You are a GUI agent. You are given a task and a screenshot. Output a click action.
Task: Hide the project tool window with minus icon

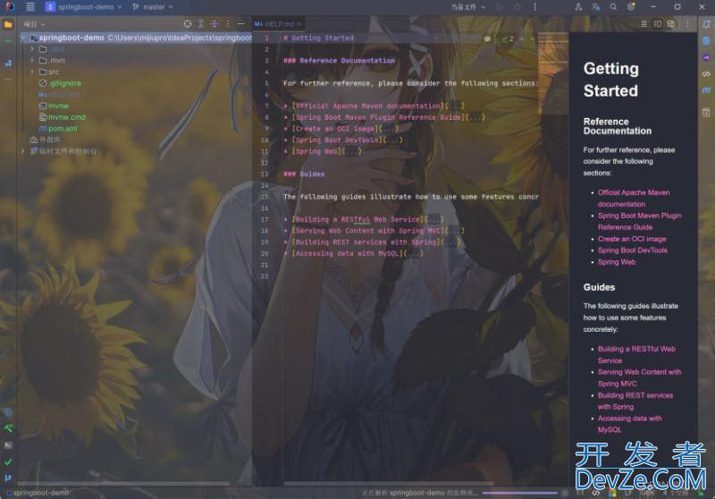pos(241,24)
